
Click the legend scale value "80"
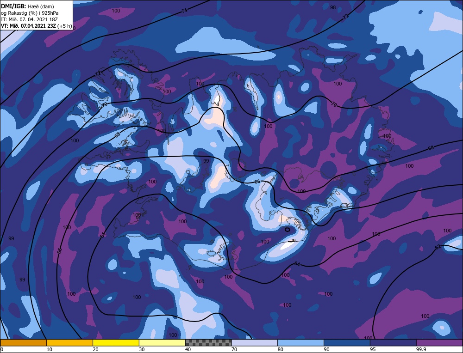(280, 349)
